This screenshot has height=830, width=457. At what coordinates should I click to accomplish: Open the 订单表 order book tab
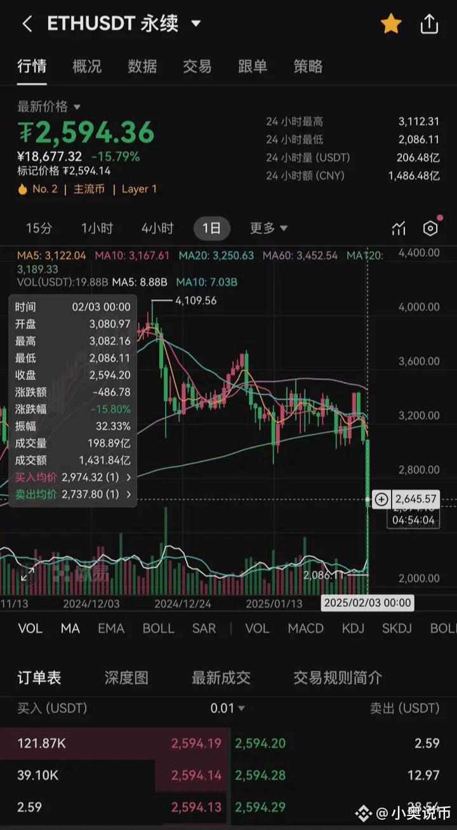tap(39, 678)
